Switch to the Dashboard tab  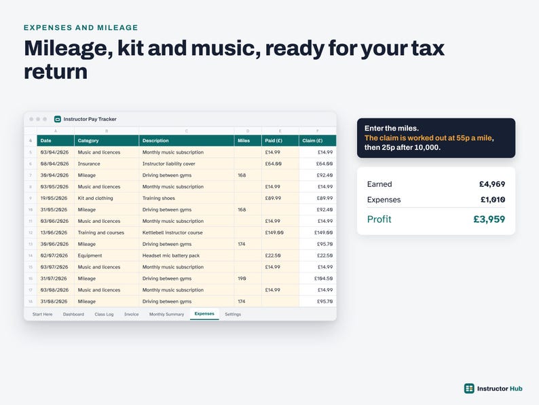[x=73, y=314]
